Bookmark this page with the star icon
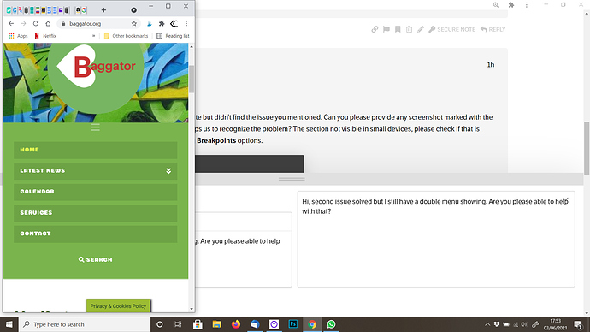Screen dimensions: 590x332 134,23
